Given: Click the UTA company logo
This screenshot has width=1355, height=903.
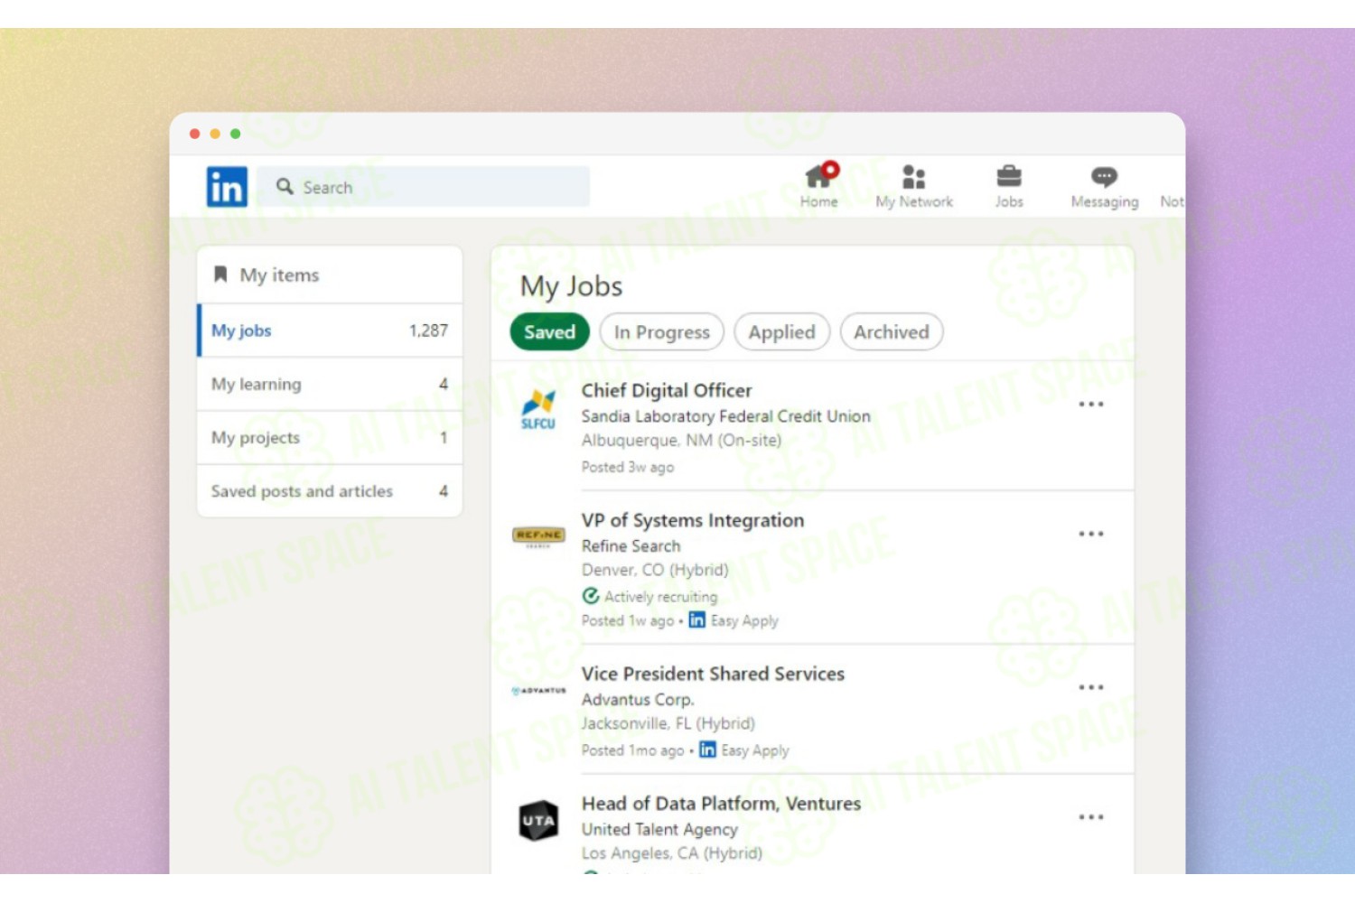Looking at the screenshot, I should coord(538,821).
